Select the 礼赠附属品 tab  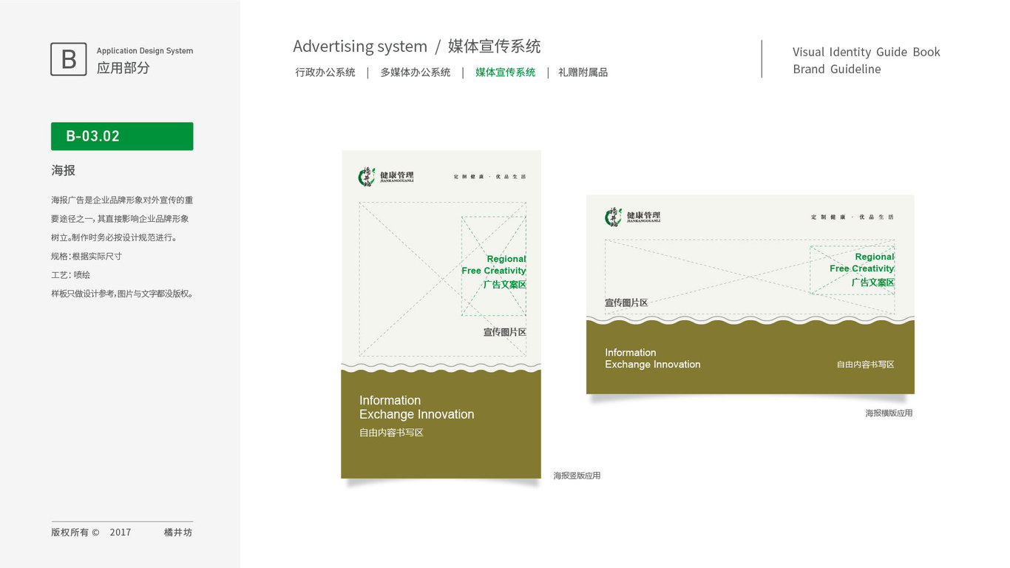point(583,72)
